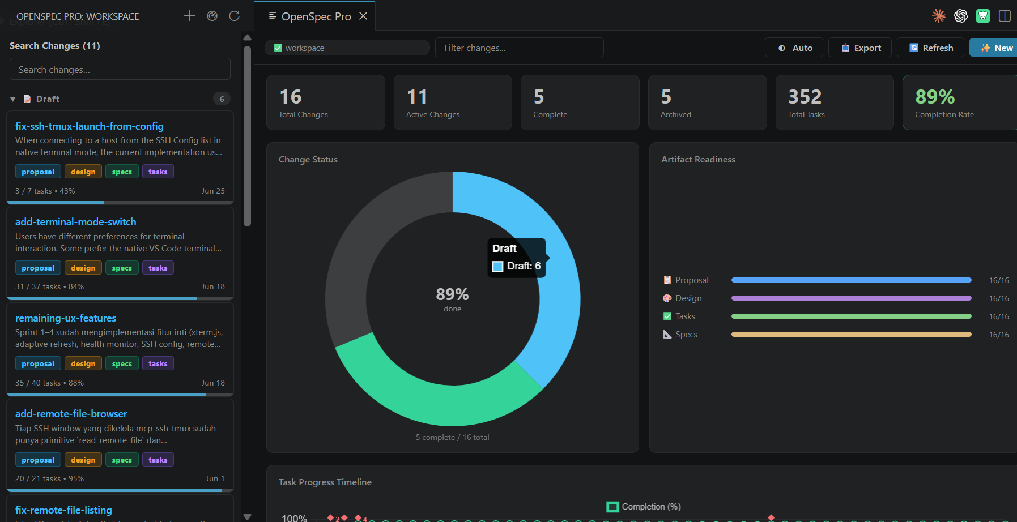The height and width of the screenshot is (522, 1017).
Task: Click proposal tag on add-remote-file-browser
Action: tap(38, 460)
